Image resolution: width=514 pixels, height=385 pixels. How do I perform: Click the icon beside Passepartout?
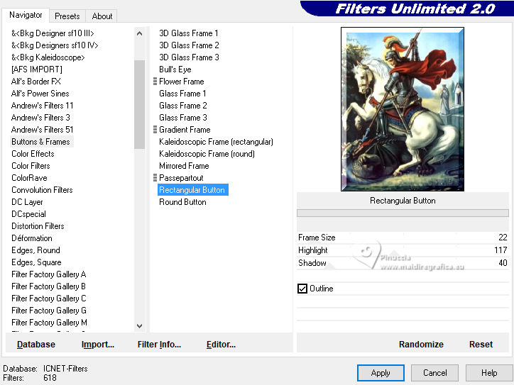click(155, 178)
